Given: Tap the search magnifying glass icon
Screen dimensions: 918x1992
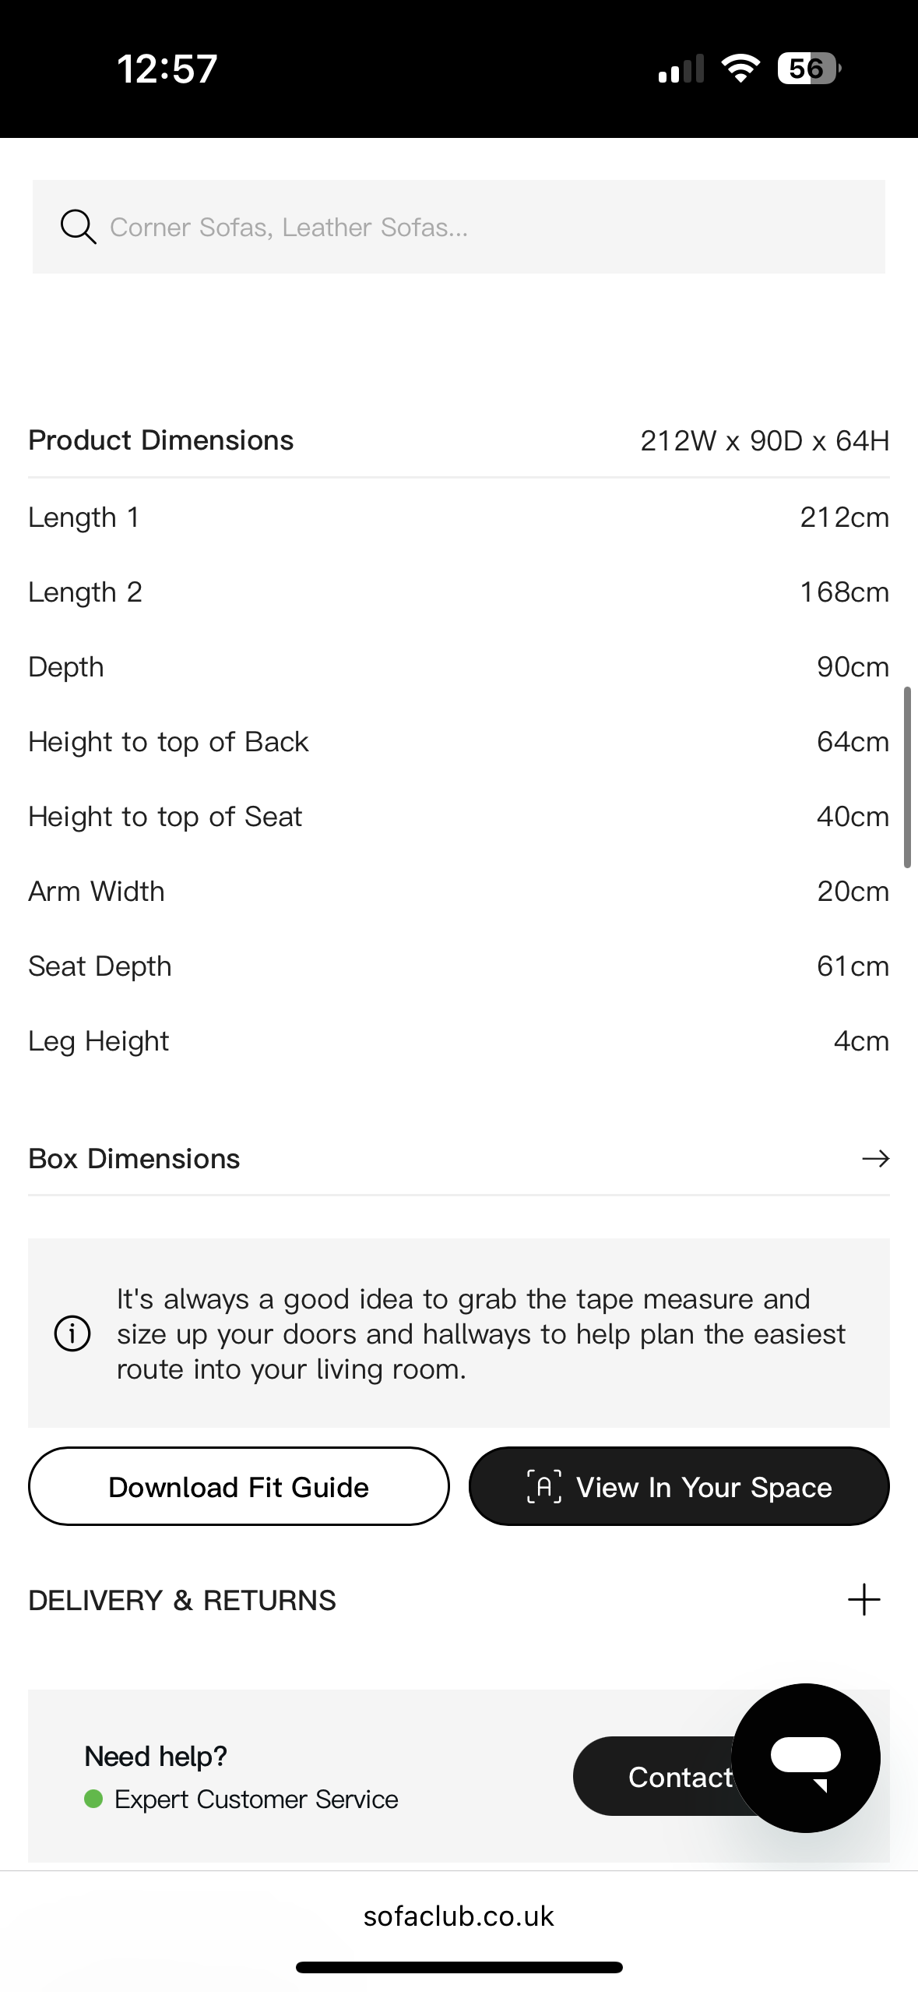Looking at the screenshot, I should [78, 227].
